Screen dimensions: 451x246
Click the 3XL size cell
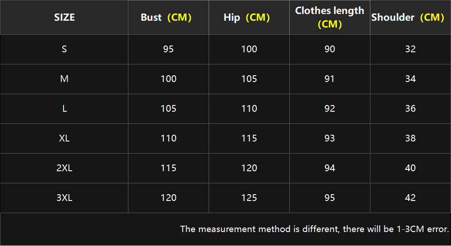64,198
